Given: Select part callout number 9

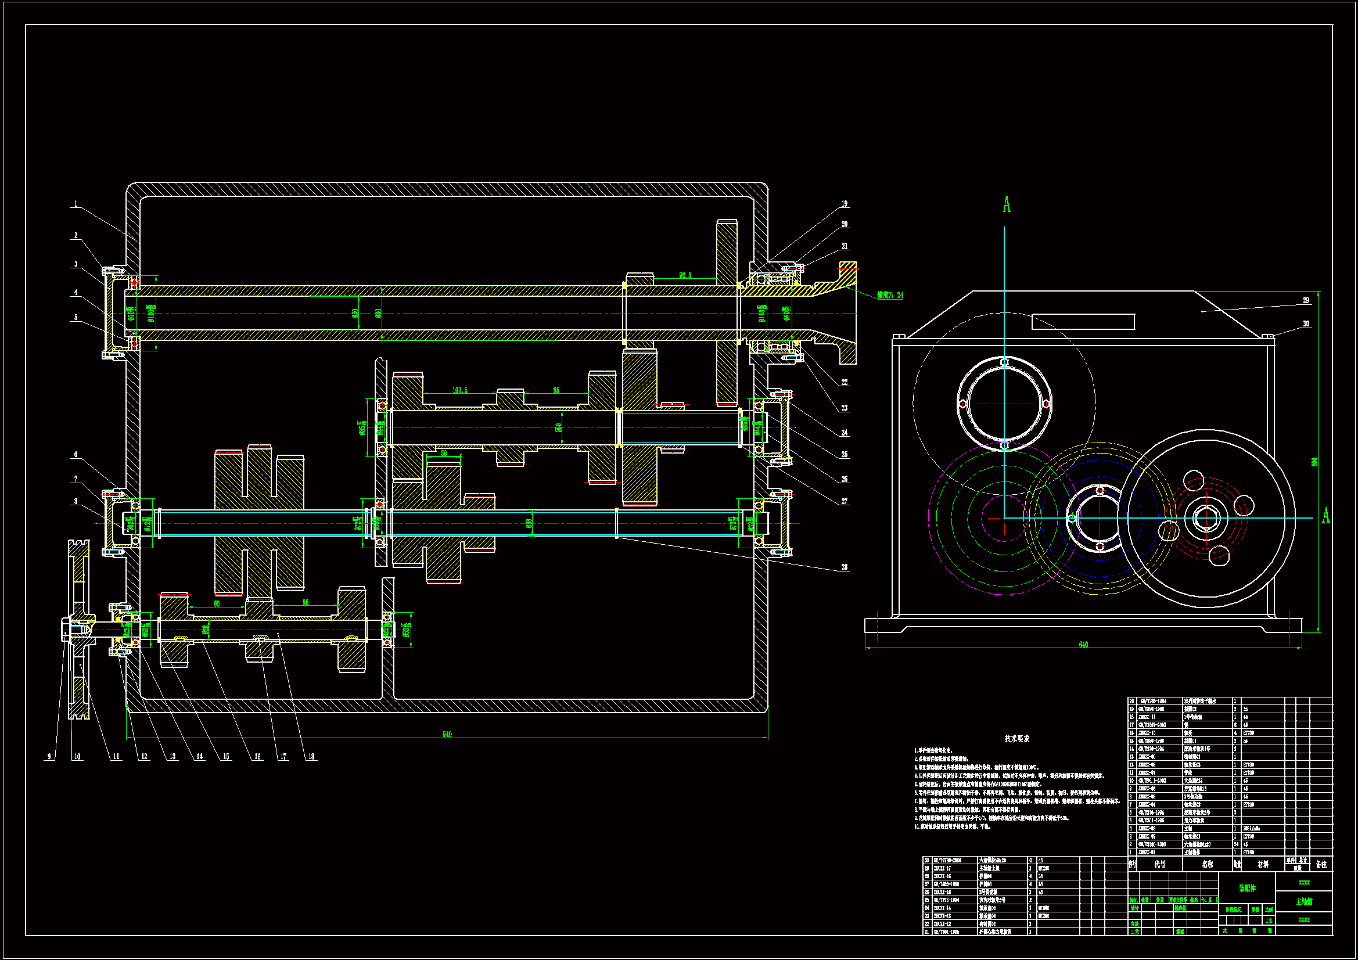Looking at the screenshot, I should (x=49, y=757).
